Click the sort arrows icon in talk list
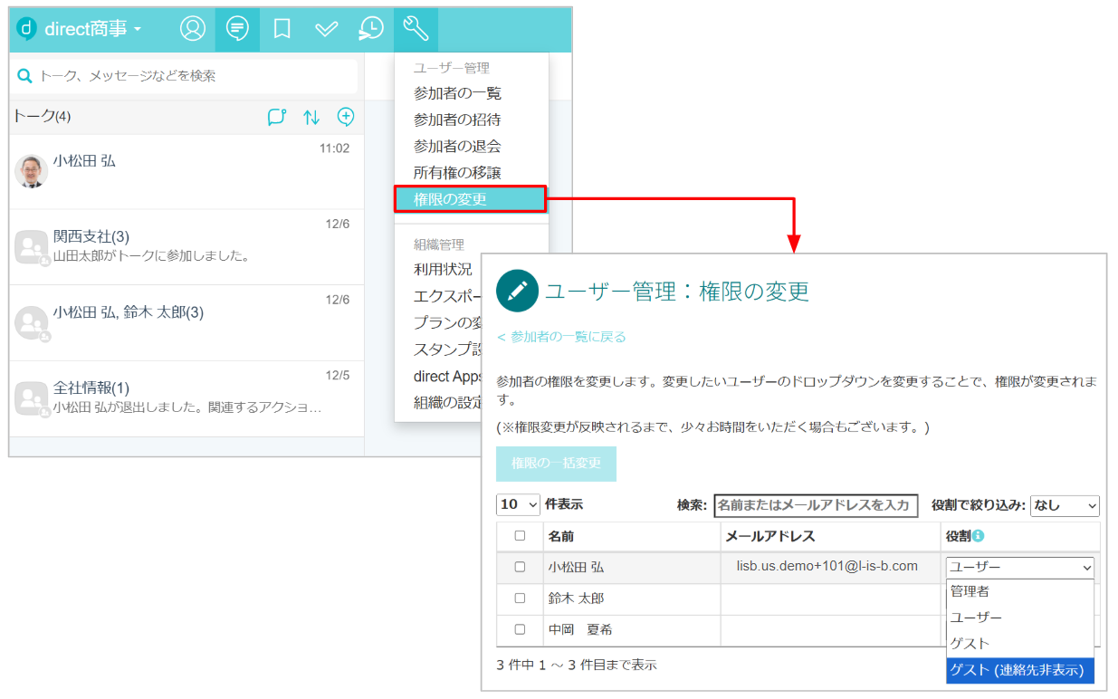Image resolution: width=1118 pixels, height=699 pixels. point(311,117)
